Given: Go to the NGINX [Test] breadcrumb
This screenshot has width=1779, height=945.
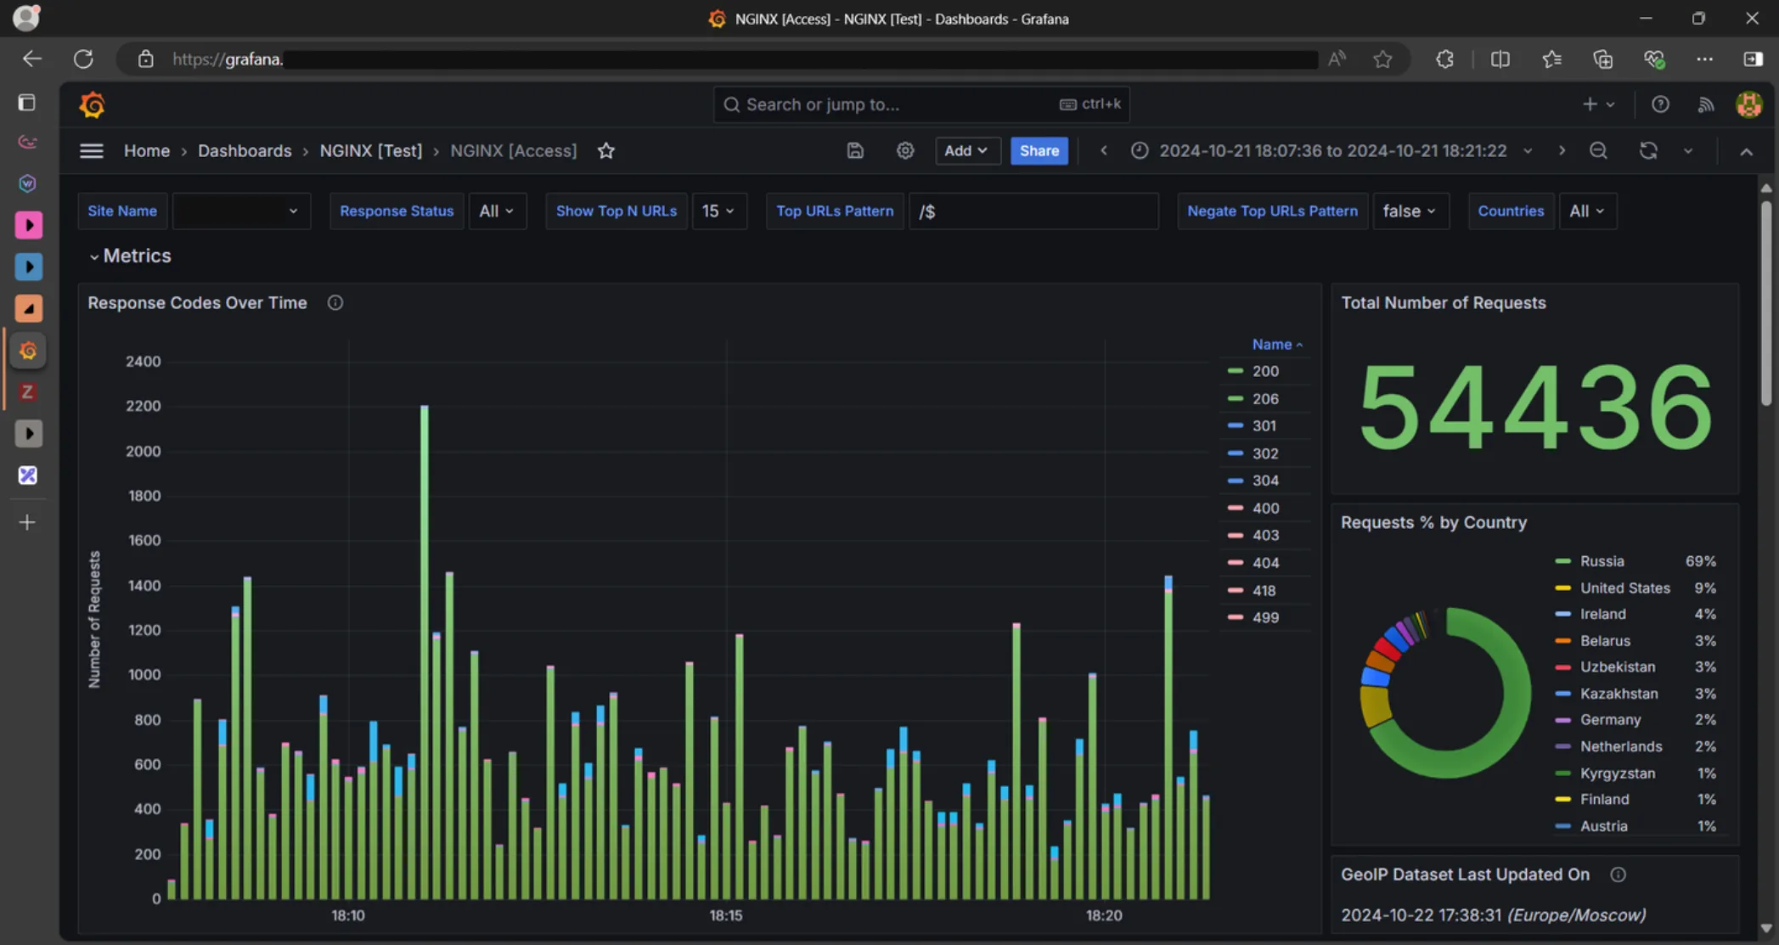Looking at the screenshot, I should click(x=371, y=150).
